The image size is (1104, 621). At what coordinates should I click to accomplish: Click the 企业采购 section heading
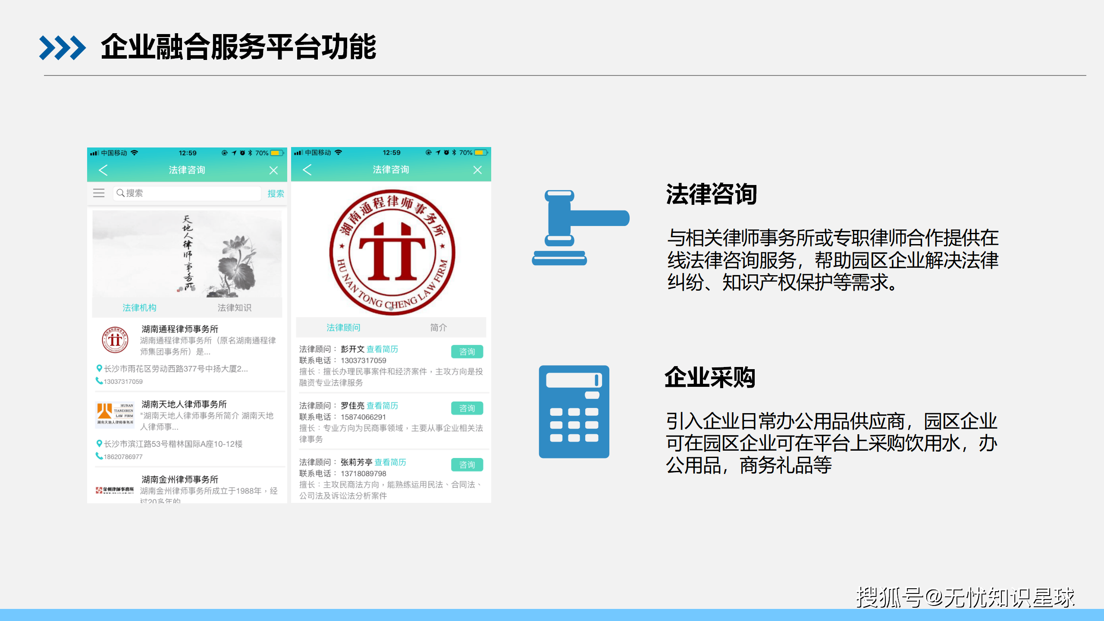click(x=710, y=377)
